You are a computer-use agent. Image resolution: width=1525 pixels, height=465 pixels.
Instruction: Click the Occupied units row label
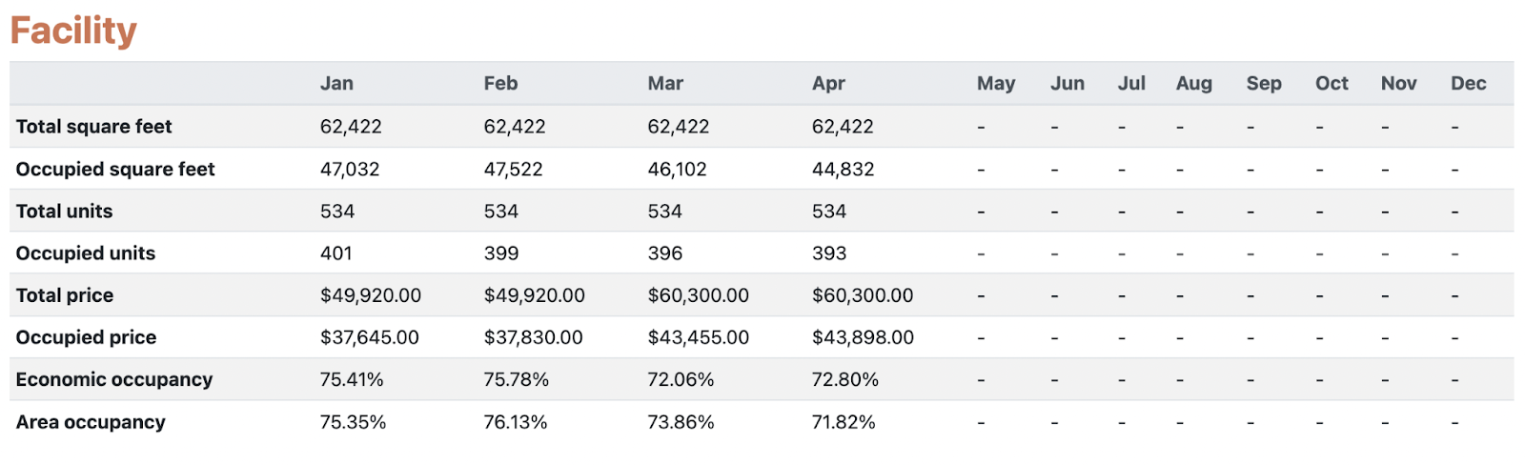point(85,253)
